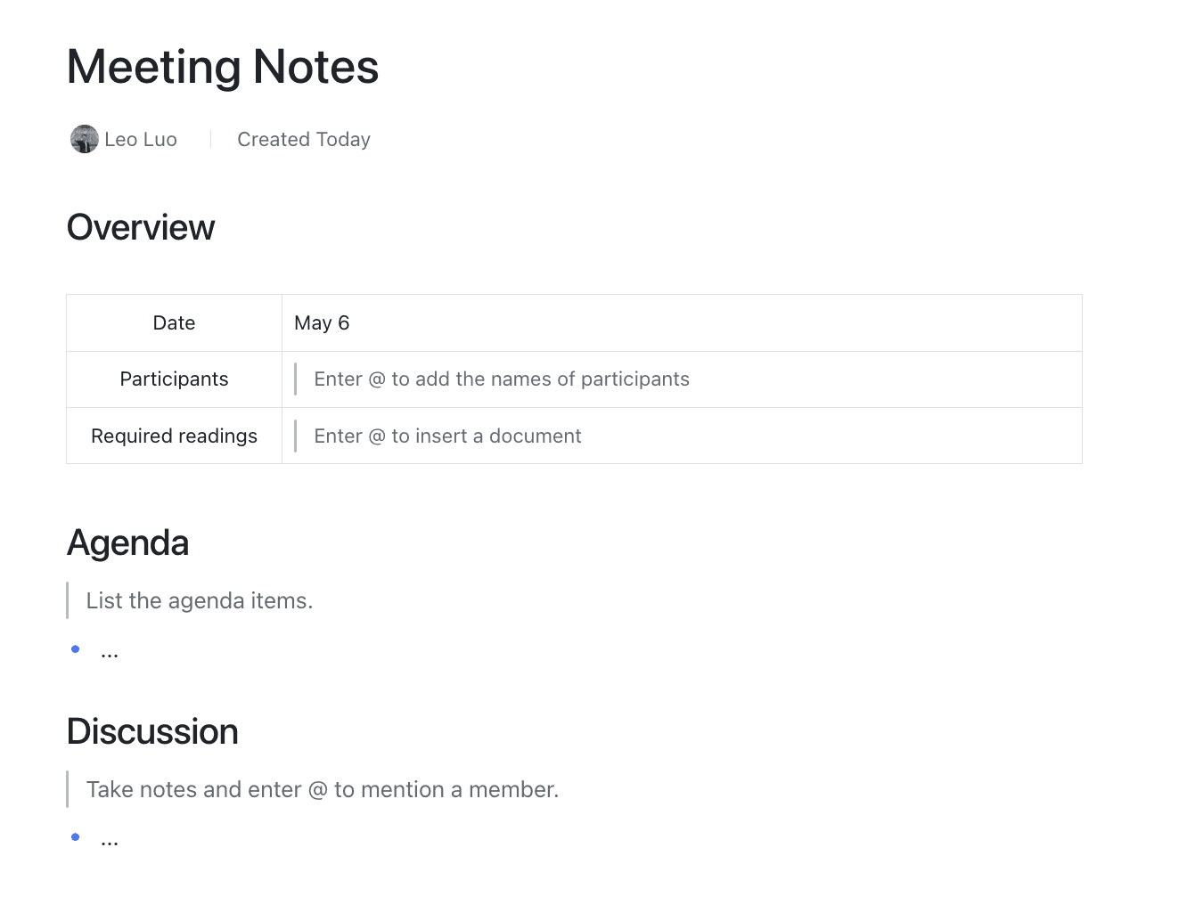Click the List the agenda items quote
The width and height of the screenshot is (1203, 921).
pos(200,600)
